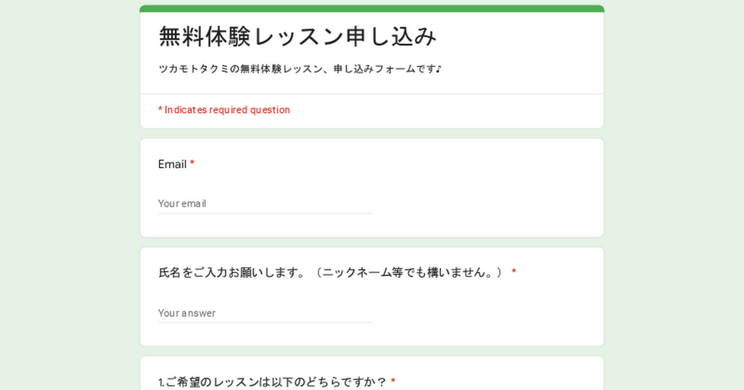744x390 pixels.
Task: Click the "Indicates required question" notice
Action: [227, 110]
